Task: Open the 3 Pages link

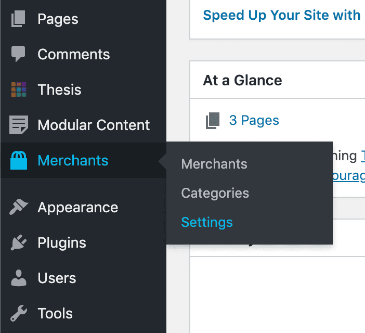Action: pos(254,121)
